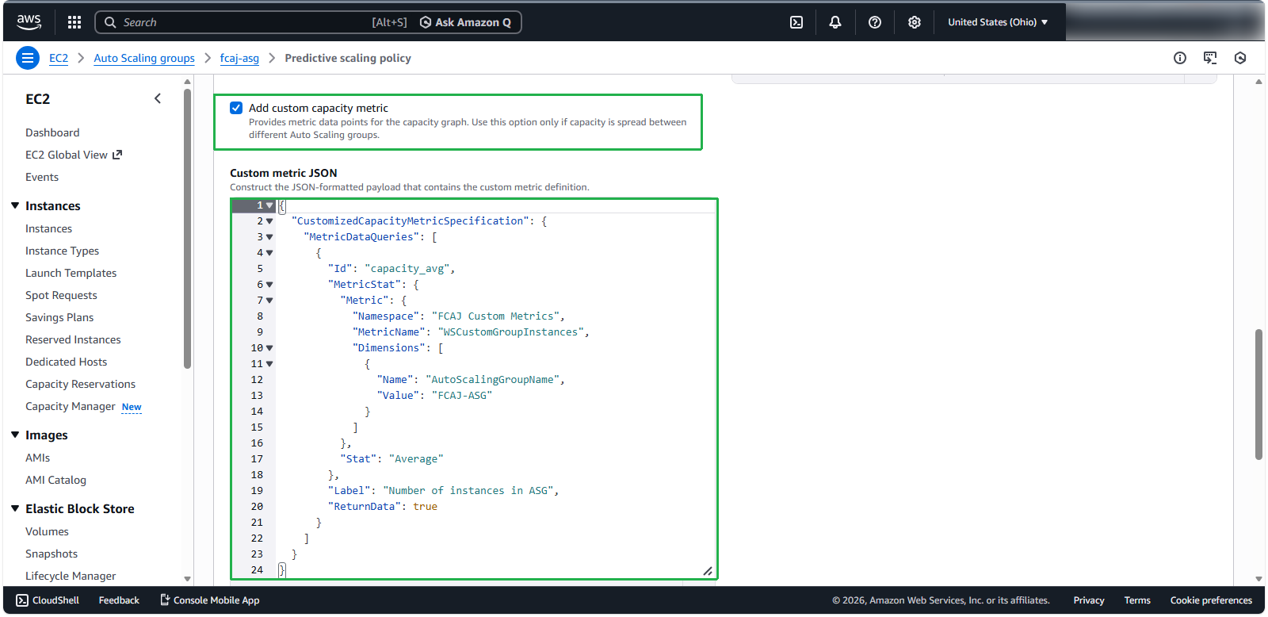Fold the dimension object at line 11
1268x617 pixels.
coord(269,364)
